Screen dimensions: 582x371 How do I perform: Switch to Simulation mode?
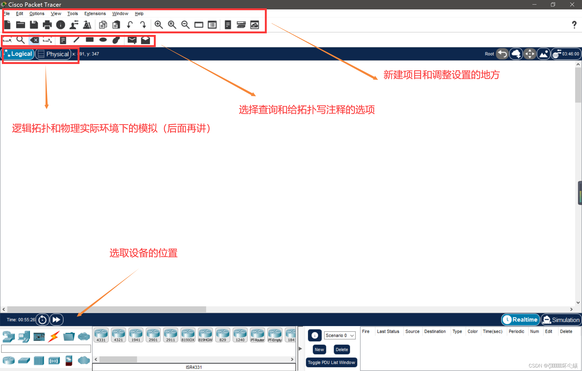click(562, 320)
